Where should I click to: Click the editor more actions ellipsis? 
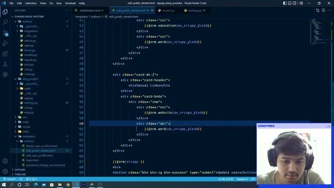tap(329, 10)
